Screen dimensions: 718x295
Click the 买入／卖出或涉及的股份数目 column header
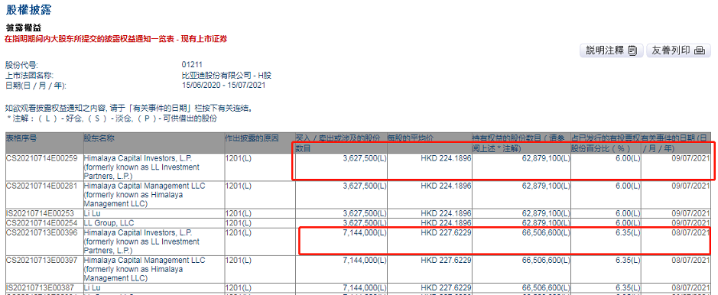click(x=341, y=143)
